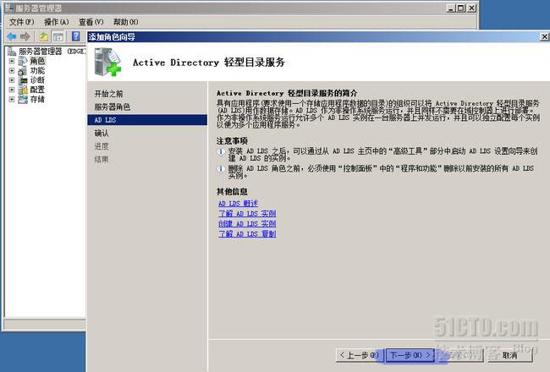
Task: Click the blue help toolbar icon
Action: 76,36
